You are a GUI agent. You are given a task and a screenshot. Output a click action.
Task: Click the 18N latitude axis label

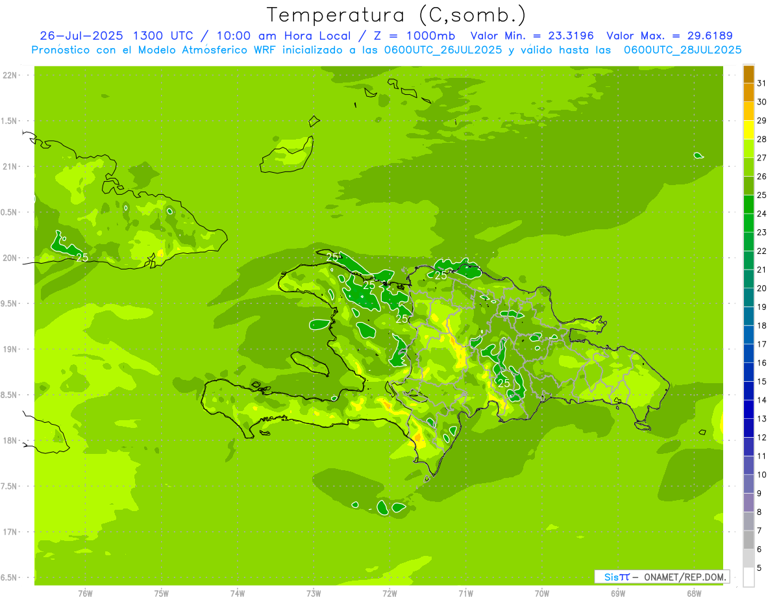pyautogui.click(x=10, y=440)
